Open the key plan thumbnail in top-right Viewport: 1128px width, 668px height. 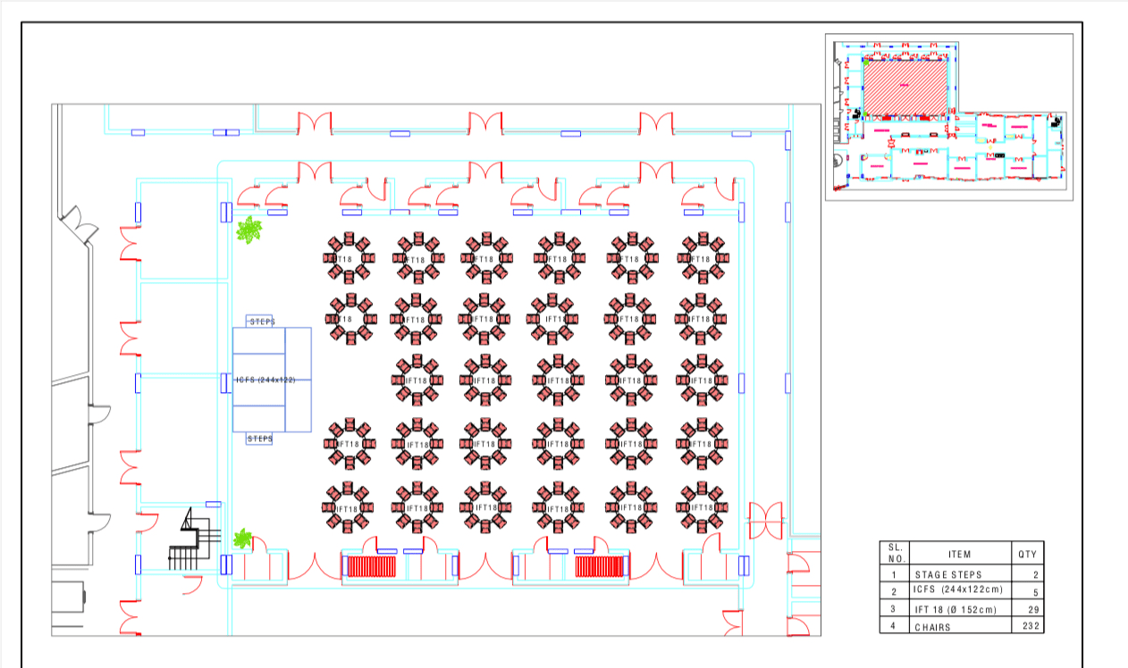(x=948, y=117)
